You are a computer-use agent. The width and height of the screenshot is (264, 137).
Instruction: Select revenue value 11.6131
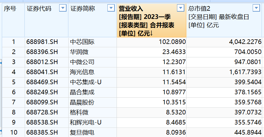tap(174, 72)
